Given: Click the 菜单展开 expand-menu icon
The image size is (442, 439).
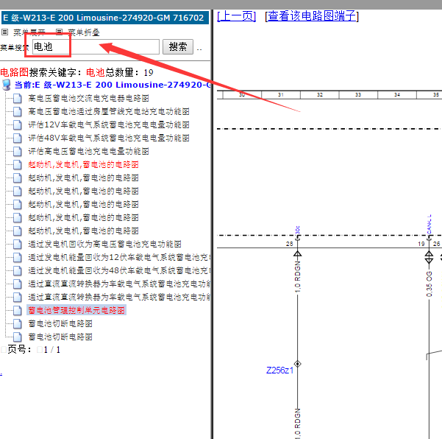Looking at the screenshot, I should 4,32.
